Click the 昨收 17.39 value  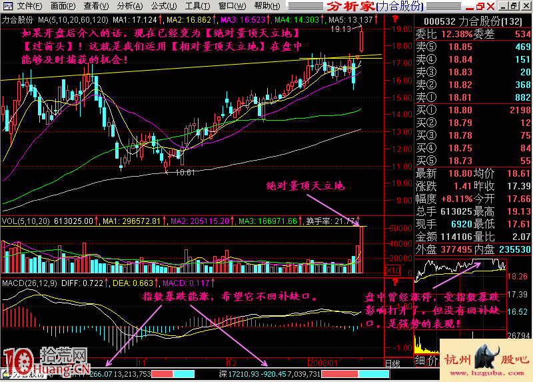tap(519, 186)
